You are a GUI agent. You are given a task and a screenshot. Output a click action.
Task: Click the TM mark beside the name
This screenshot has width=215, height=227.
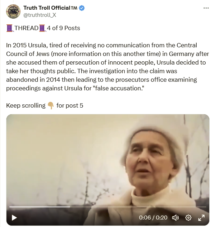coord(74,8)
